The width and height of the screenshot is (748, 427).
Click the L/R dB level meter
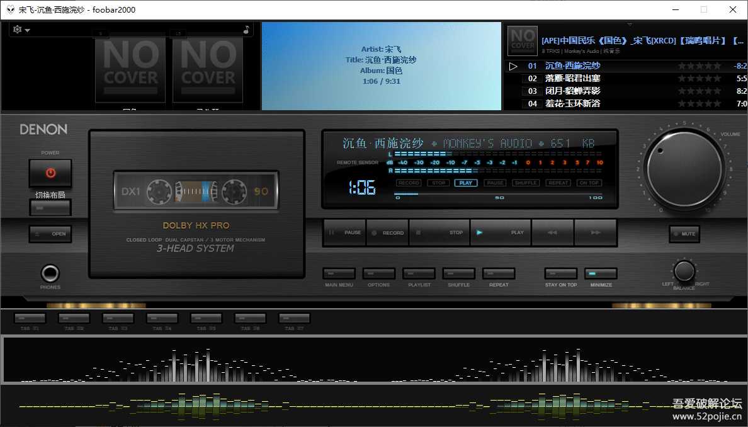tap(495, 162)
